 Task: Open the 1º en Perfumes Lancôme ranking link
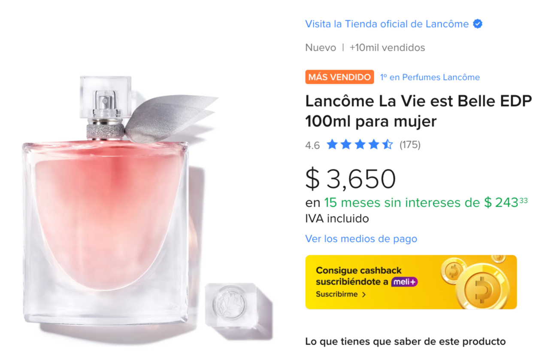tap(430, 77)
